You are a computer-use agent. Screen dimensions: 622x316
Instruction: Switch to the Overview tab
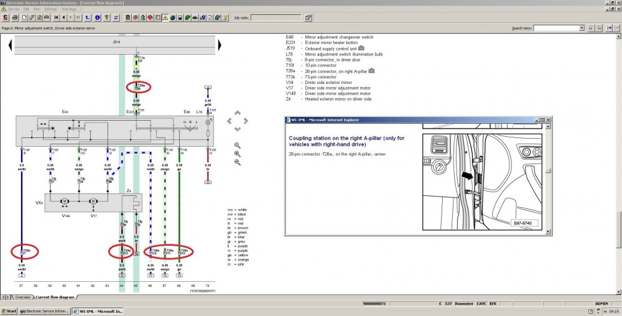[x=22, y=297]
